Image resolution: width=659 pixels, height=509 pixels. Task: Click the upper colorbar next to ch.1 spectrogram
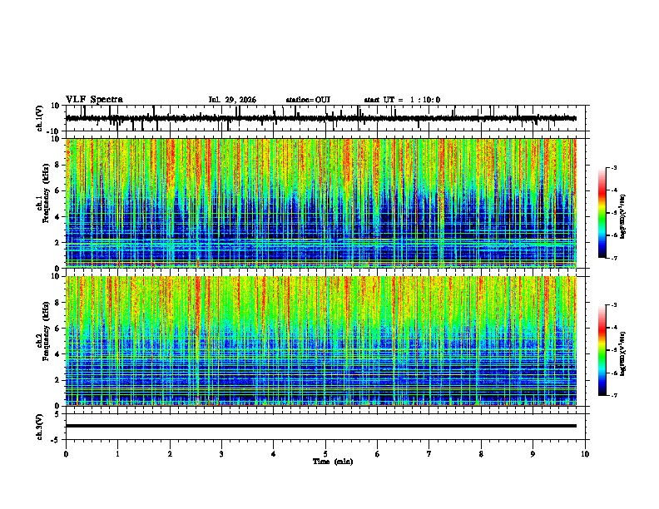602,213
